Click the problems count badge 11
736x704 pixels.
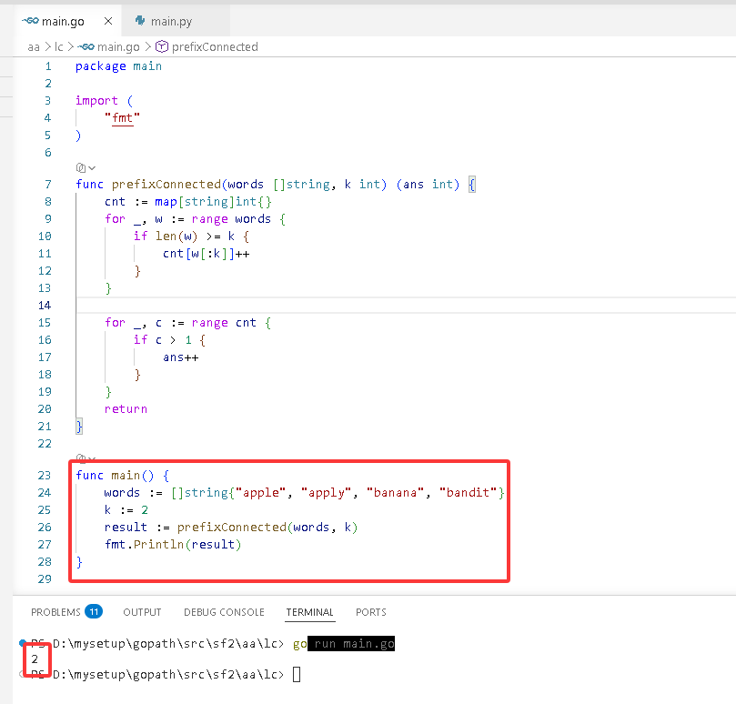94,611
